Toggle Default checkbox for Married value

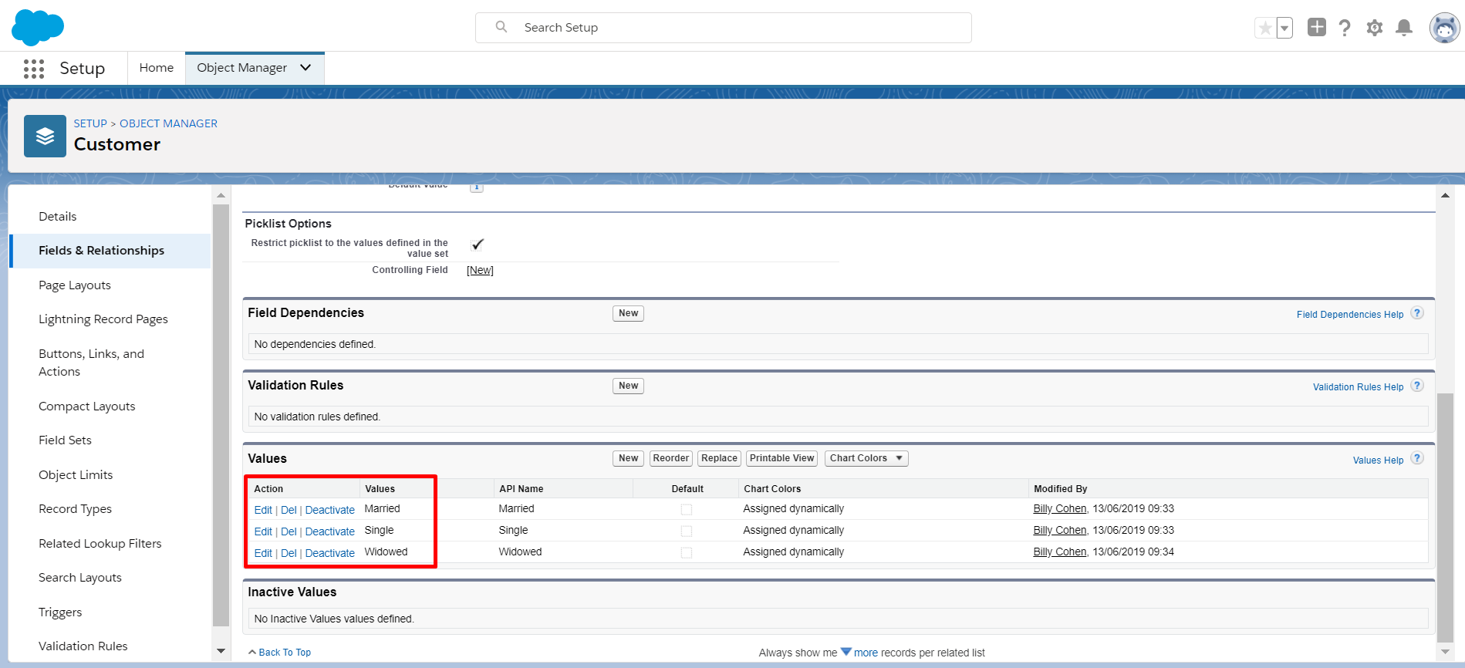pyautogui.click(x=687, y=510)
